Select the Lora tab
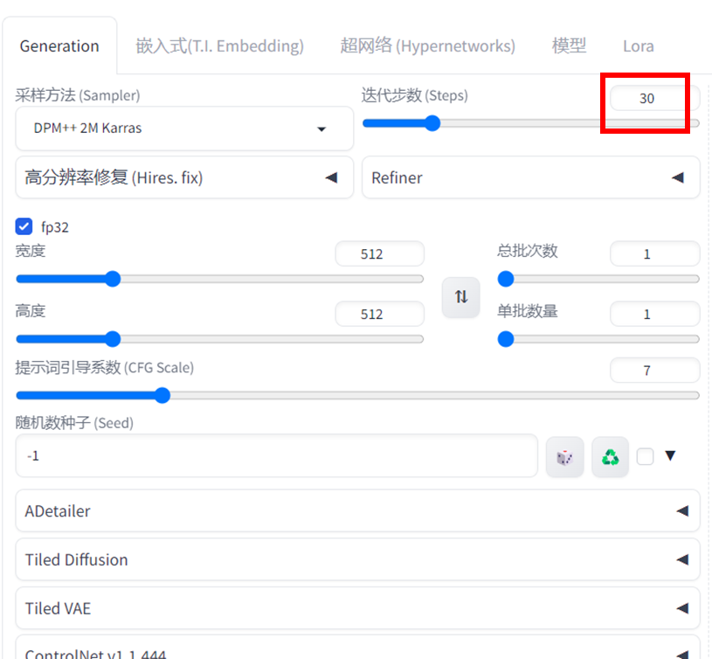This screenshot has height=659, width=712. tap(639, 45)
